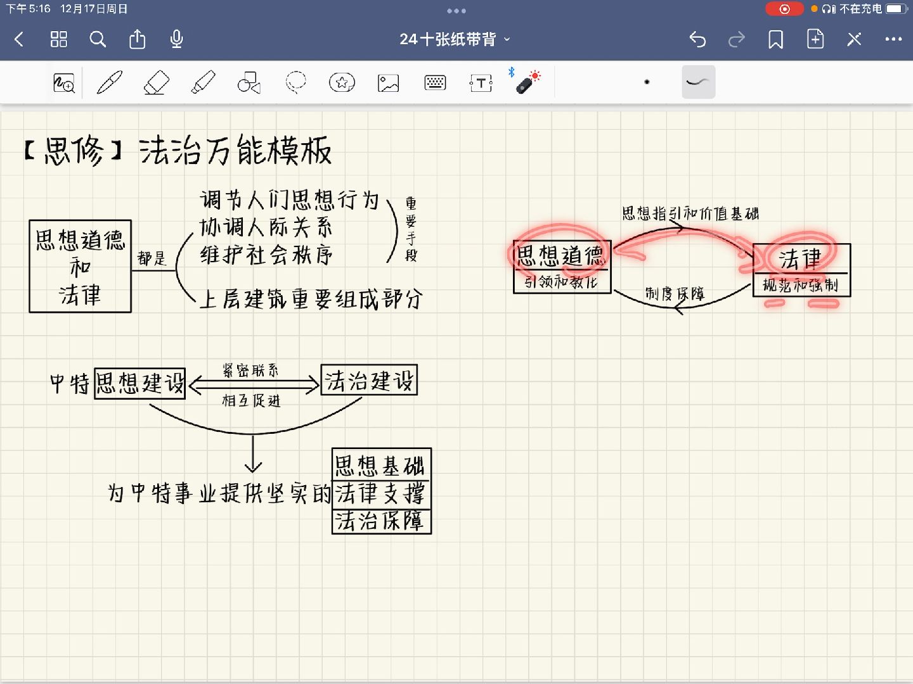Open the document title dropdown 24十张纸带背

coord(455,39)
